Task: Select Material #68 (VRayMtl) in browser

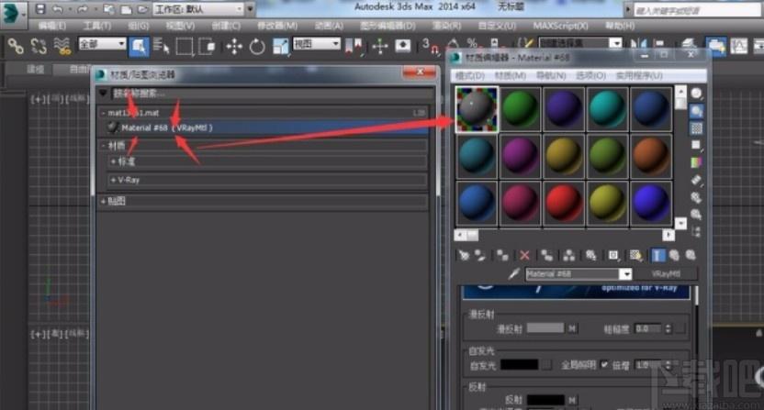Action: 265,127
